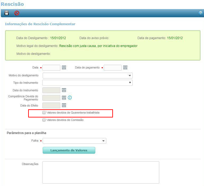Open calendar for Data de pagamento

tap(125, 68)
